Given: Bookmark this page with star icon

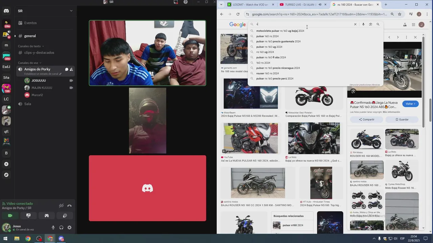Looking at the screenshot, I should [400, 14].
